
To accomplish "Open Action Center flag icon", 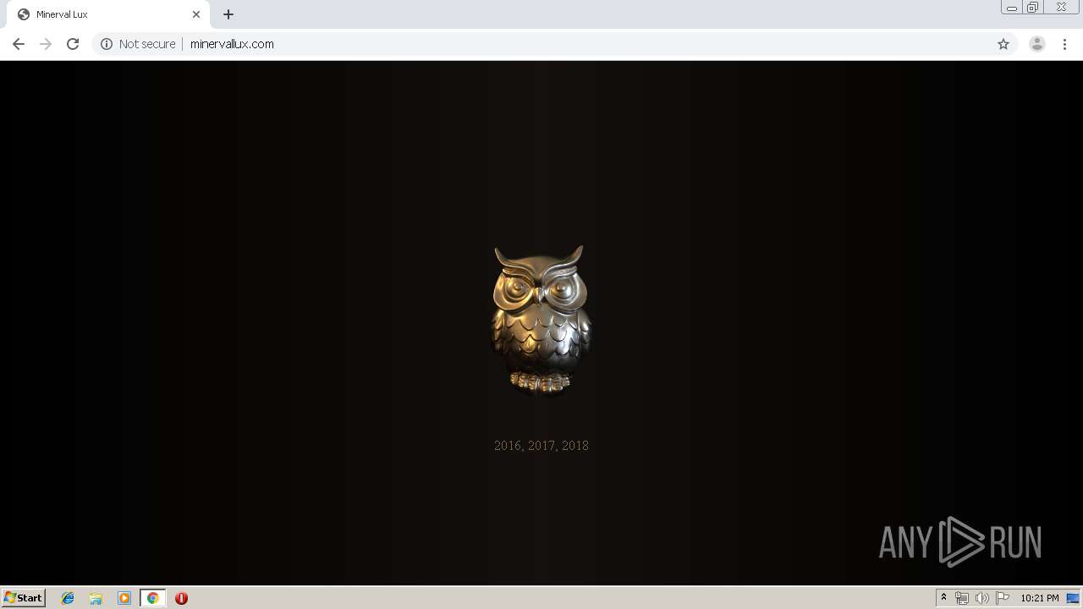I will 1003,598.
